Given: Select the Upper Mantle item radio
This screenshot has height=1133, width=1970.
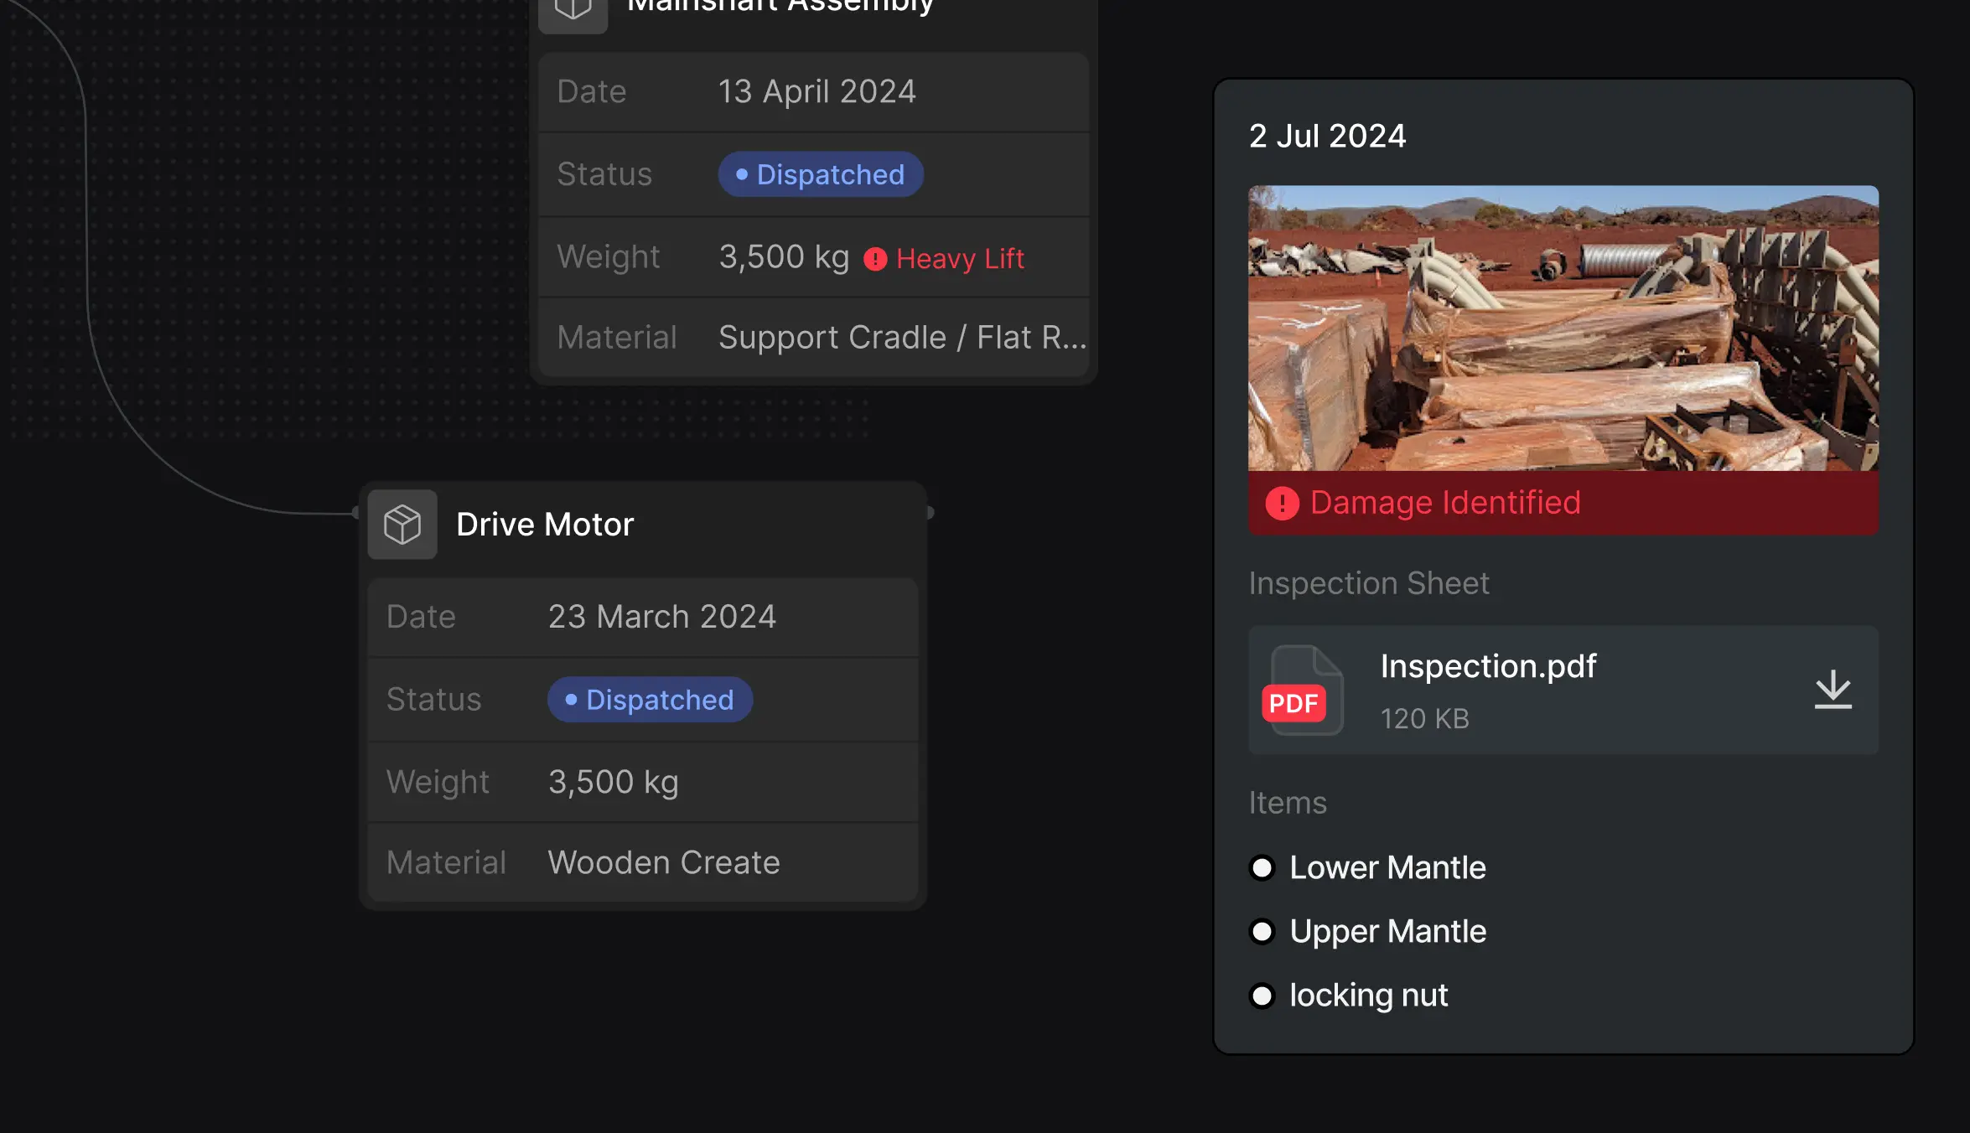Looking at the screenshot, I should click(x=1262, y=932).
